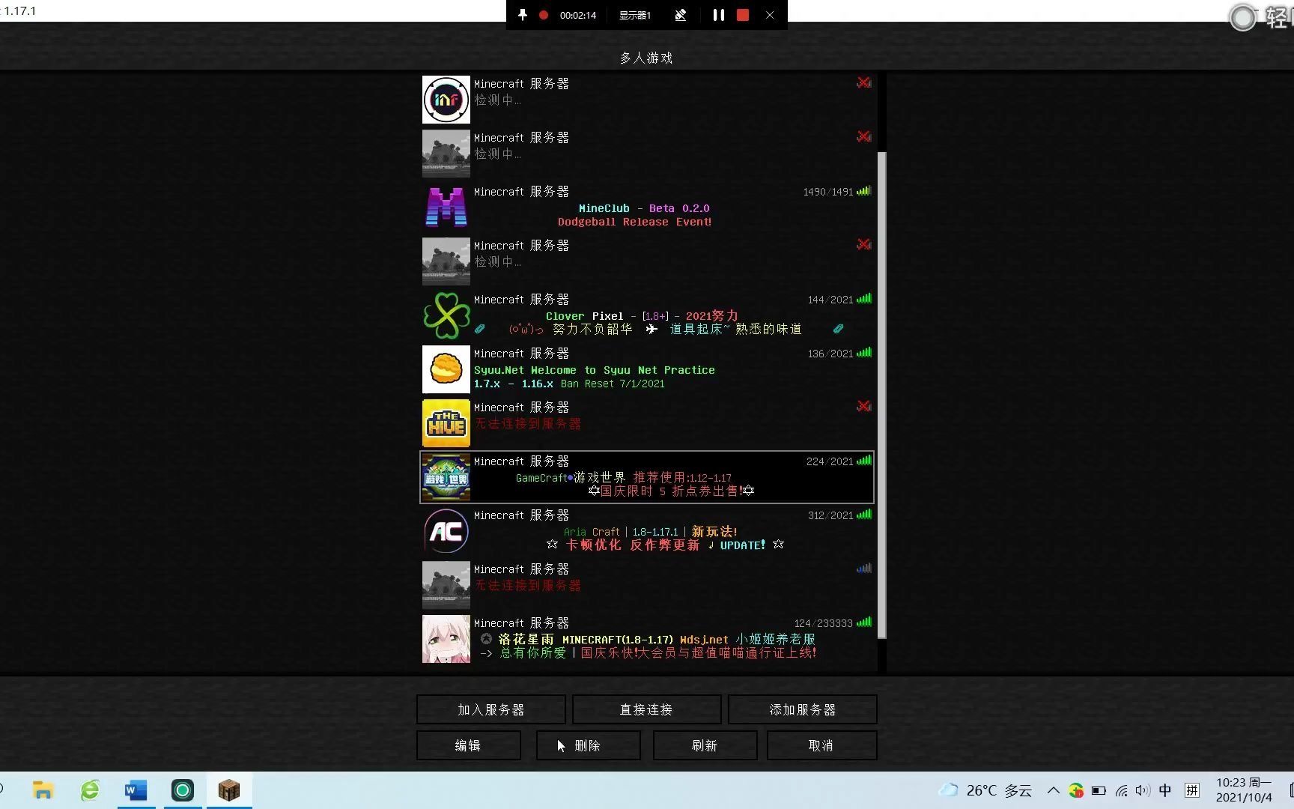The image size is (1294, 809).
Task: Open the green browser icon on taskbar
Action: click(90, 790)
